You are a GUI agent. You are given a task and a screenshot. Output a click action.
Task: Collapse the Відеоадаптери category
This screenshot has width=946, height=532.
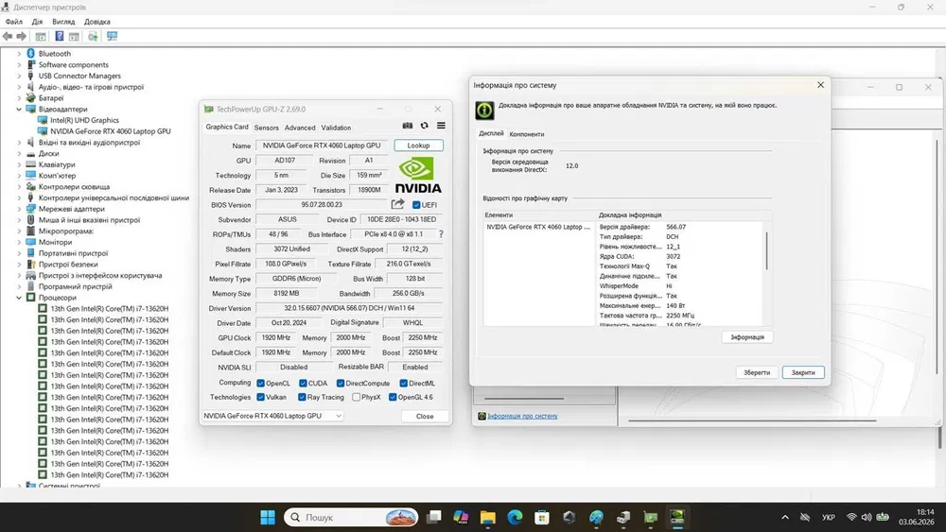tap(19, 109)
